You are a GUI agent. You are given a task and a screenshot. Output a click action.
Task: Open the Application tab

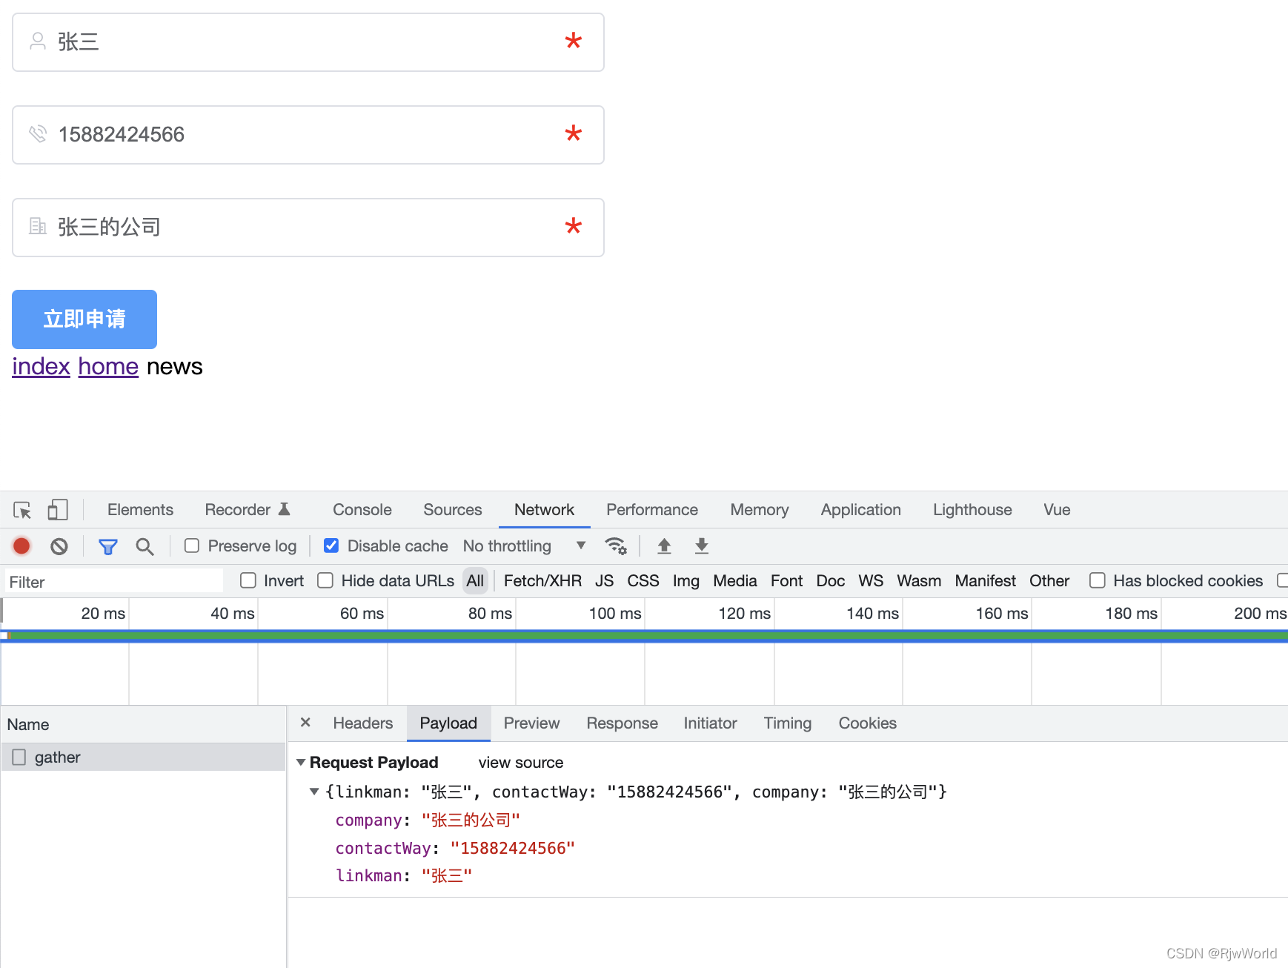[x=860, y=510]
